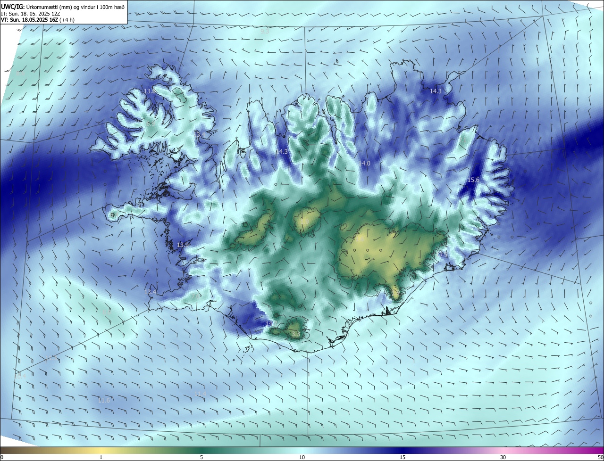Click the 11.4 value label over the ocean

click(x=200, y=394)
